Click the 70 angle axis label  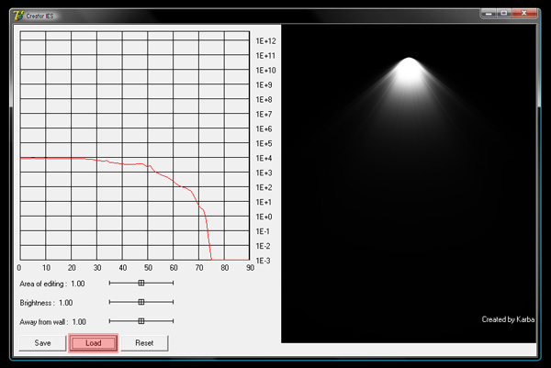tap(199, 268)
